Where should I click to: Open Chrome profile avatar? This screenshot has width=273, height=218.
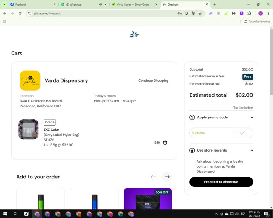261,13
